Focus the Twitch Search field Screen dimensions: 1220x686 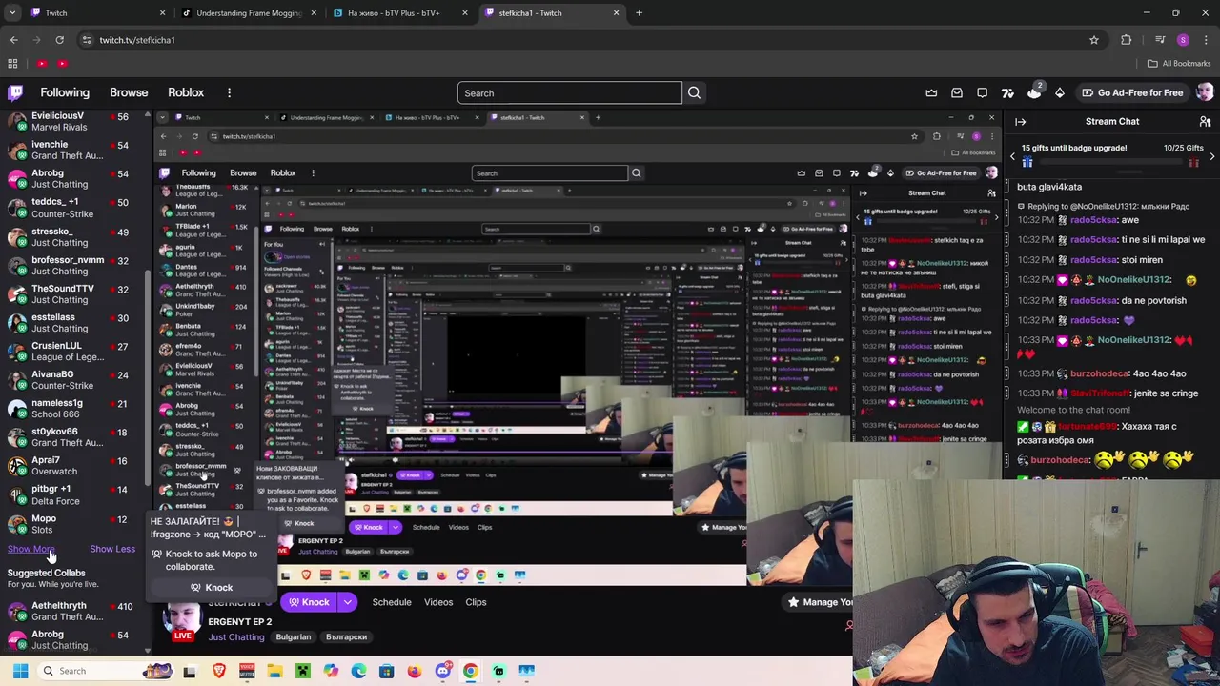pyautogui.click(x=570, y=92)
